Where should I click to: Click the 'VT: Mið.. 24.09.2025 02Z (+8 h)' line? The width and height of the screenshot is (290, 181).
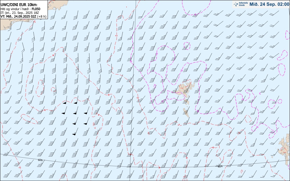pyautogui.click(x=23, y=16)
